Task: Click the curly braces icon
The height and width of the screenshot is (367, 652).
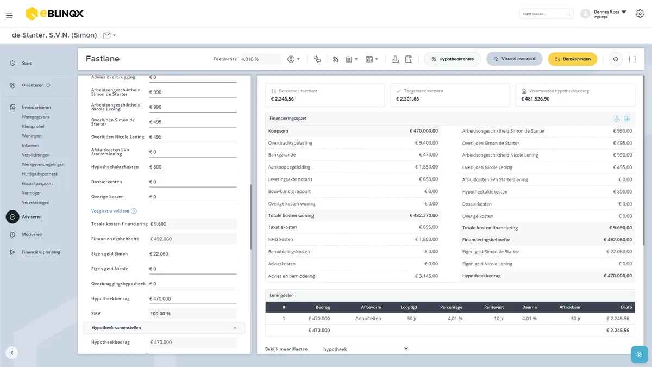Action: (x=632, y=59)
